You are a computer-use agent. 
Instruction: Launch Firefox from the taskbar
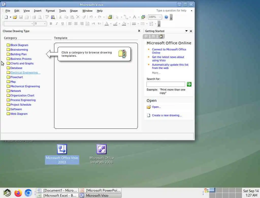tap(18, 193)
